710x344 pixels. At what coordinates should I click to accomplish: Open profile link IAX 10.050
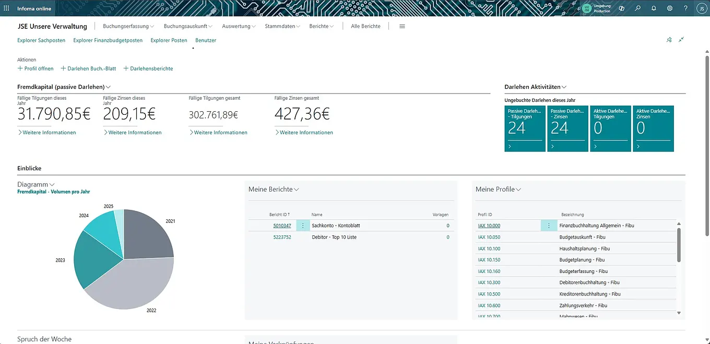click(x=489, y=237)
